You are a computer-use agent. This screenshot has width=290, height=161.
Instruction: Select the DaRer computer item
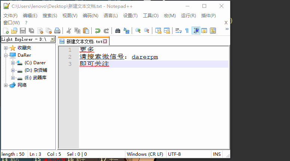(x=24, y=55)
